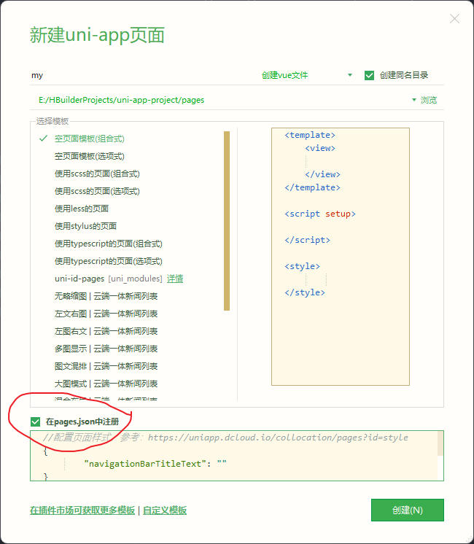Expand the path history dropdown arrow
Image resolution: width=474 pixels, height=544 pixels.
414,100
